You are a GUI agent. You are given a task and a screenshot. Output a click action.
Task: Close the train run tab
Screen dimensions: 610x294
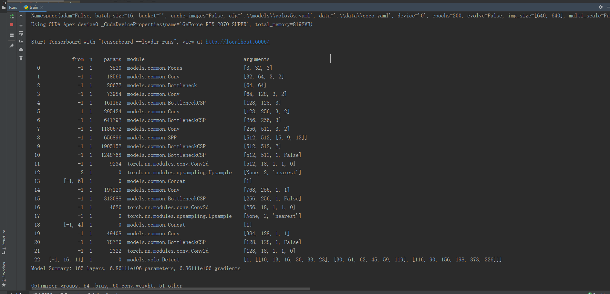[x=42, y=7]
